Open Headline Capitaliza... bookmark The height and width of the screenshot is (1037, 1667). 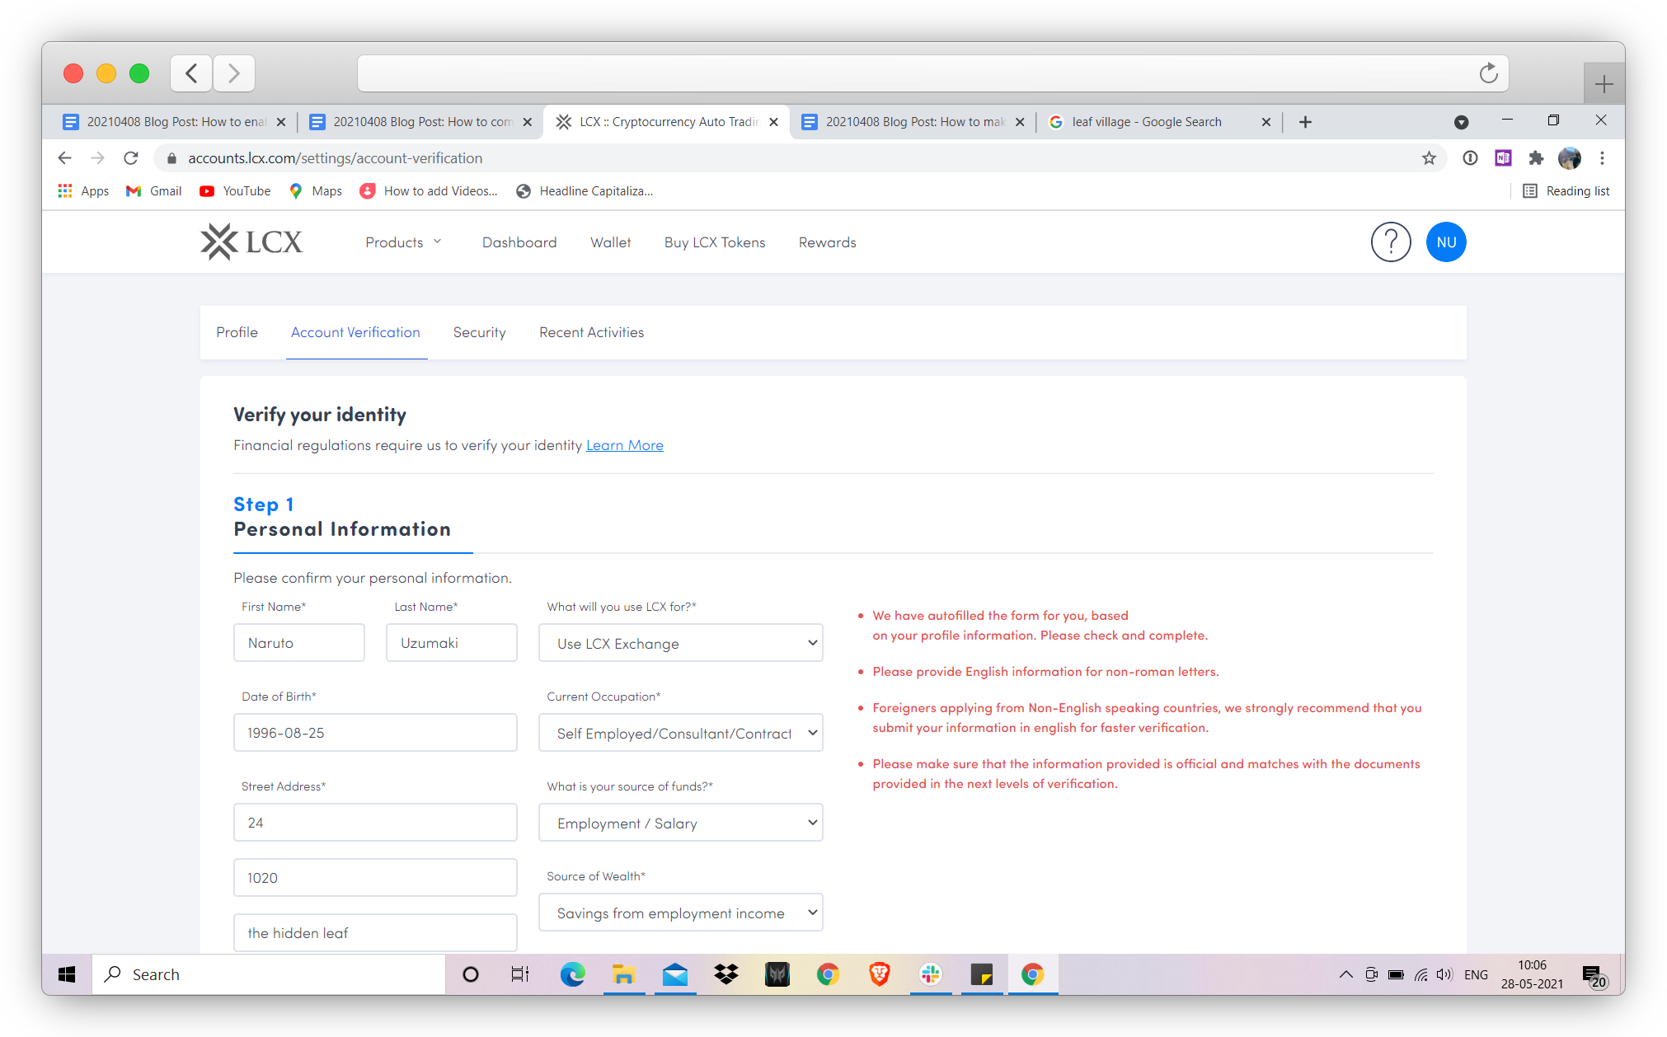pos(585,191)
